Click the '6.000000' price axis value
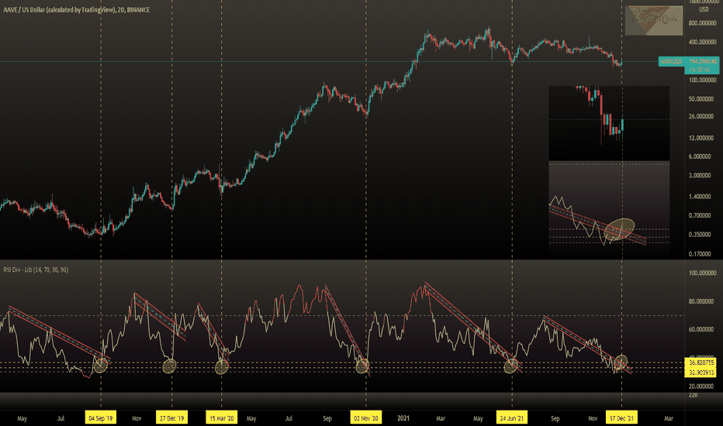This screenshot has height=426, width=723. pyautogui.click(x=701, y=156)
